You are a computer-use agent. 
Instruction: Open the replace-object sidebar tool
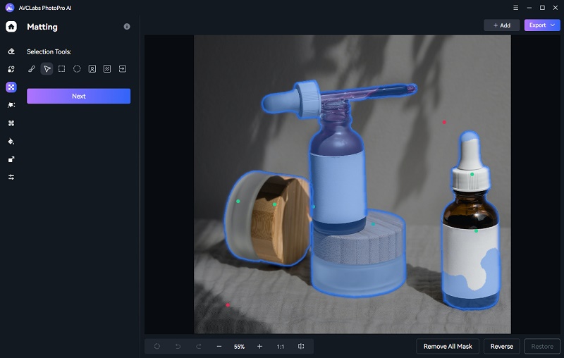coord(11,69)
